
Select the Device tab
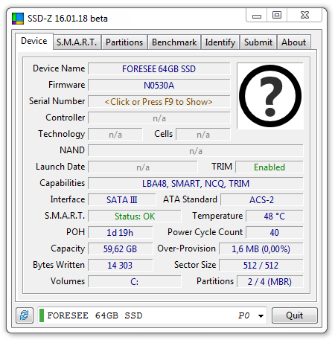(34, 41)
